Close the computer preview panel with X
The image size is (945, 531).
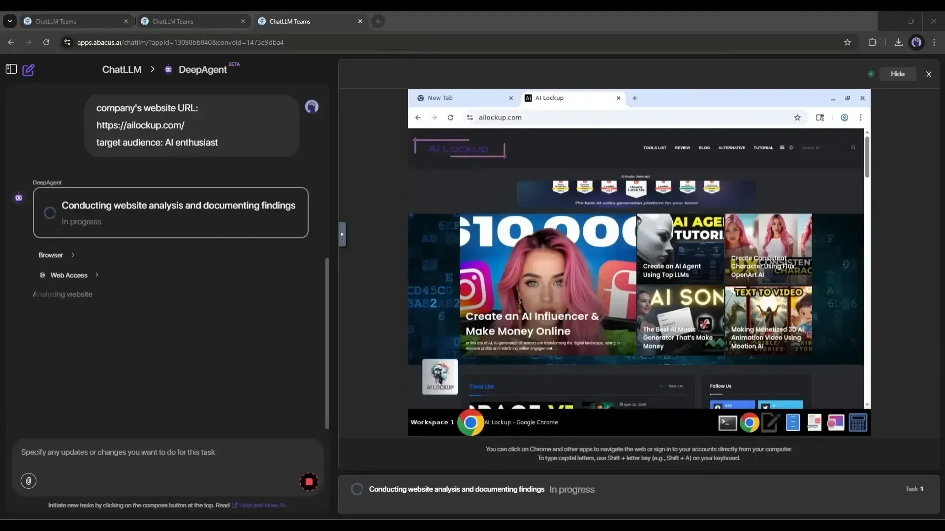pyautogui.click(x=929, y=74)
